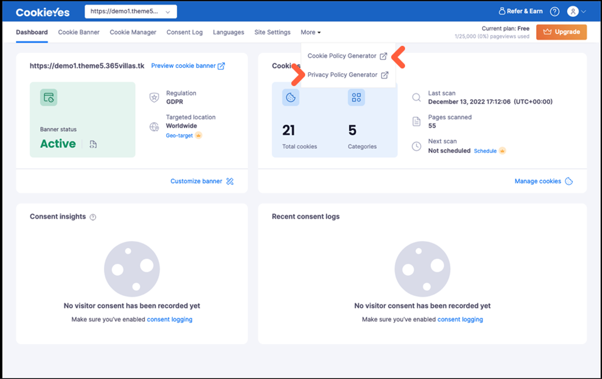
Task: Click the CookieYes logo
Action: [42, 12]
